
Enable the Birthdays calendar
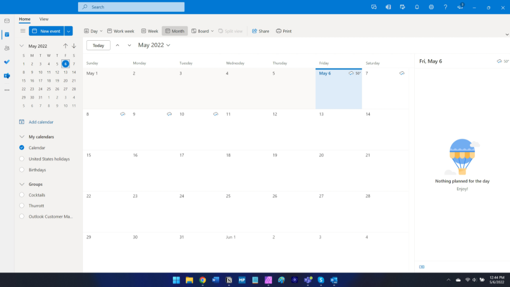[x=22, y=170]
